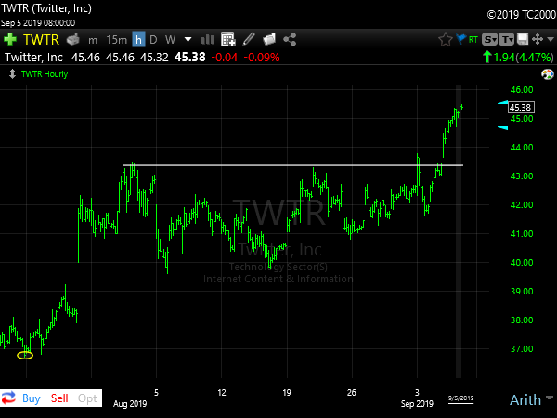Click the red-blue swap arrows icon
This screenshot has height=418, width=557.
tap(9, 398)
